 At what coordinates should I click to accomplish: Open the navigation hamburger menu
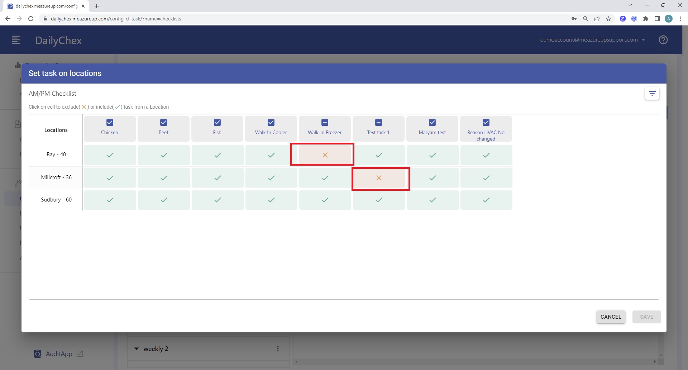(16, 40)
